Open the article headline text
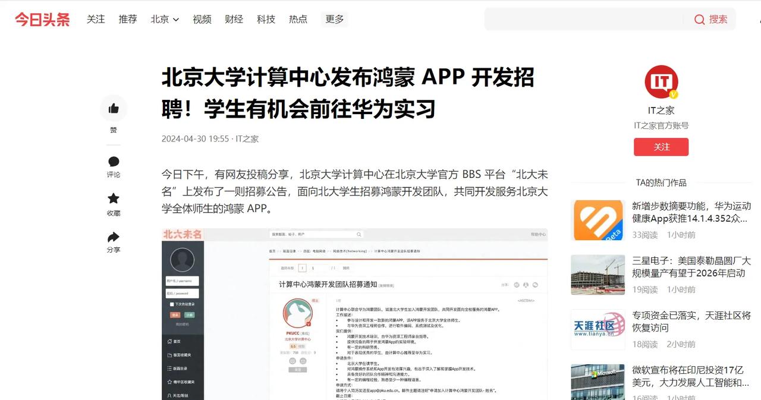This screenshot has height=400, width=761. 348,93
